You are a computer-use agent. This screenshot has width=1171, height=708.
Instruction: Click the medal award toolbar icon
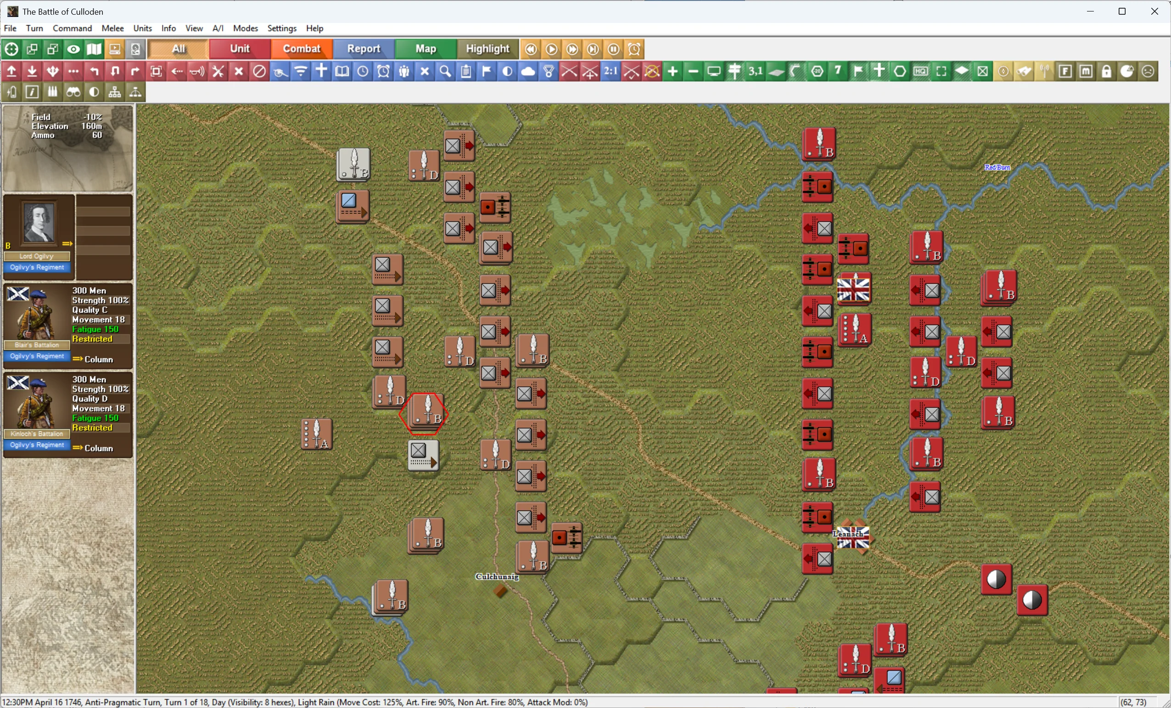[x=549, y=72]
